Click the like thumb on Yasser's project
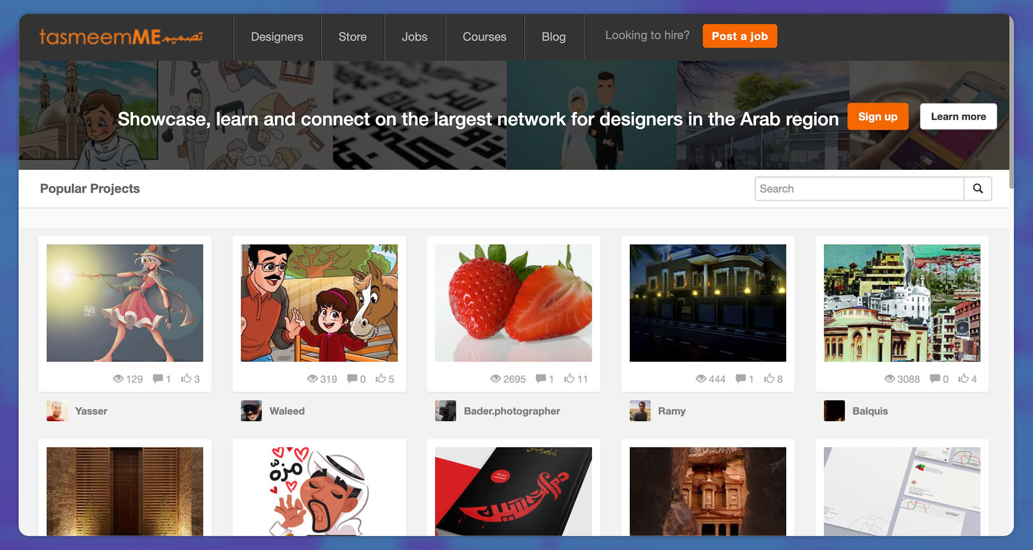 click(x=186, y=379)
